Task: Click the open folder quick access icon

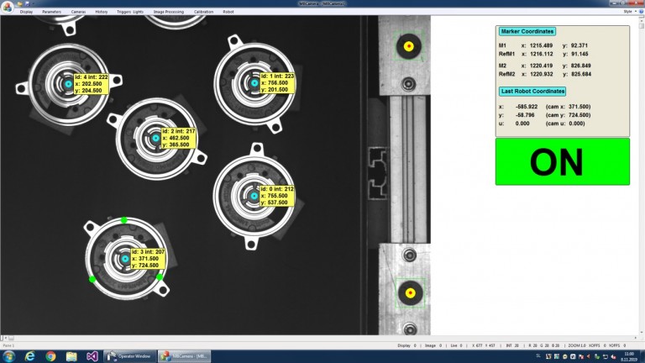Action: (19, 3)
